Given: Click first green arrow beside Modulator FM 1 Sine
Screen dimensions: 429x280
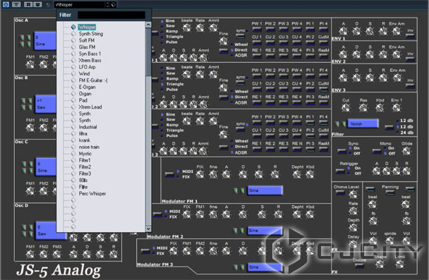Looking at the screenshot, I should 235,190.
